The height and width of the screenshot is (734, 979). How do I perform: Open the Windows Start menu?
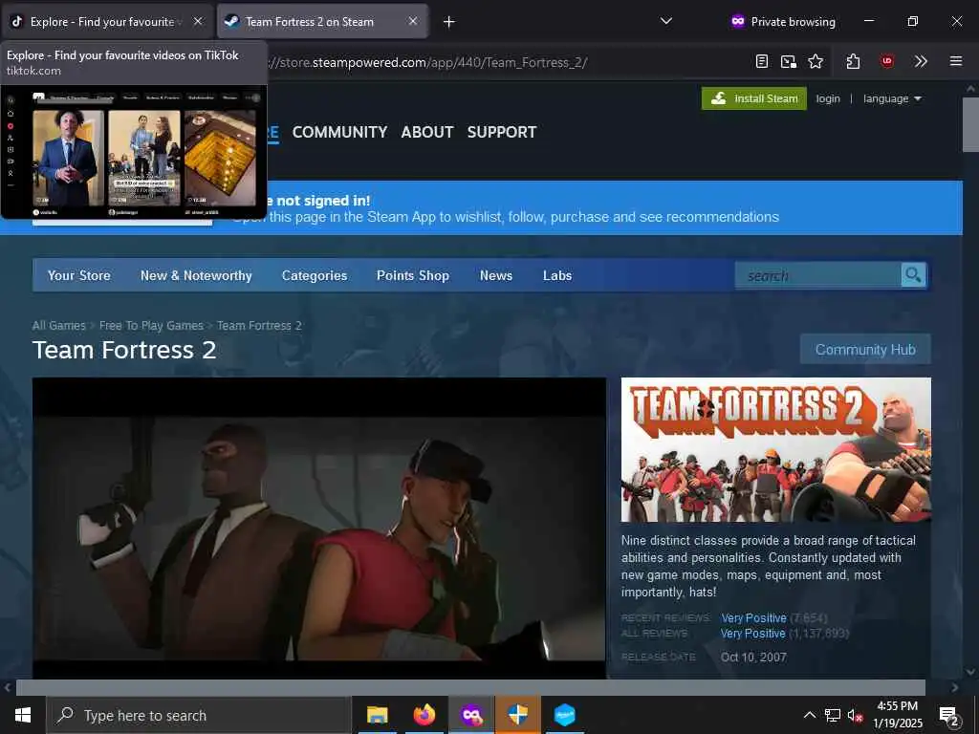point(23,715)
